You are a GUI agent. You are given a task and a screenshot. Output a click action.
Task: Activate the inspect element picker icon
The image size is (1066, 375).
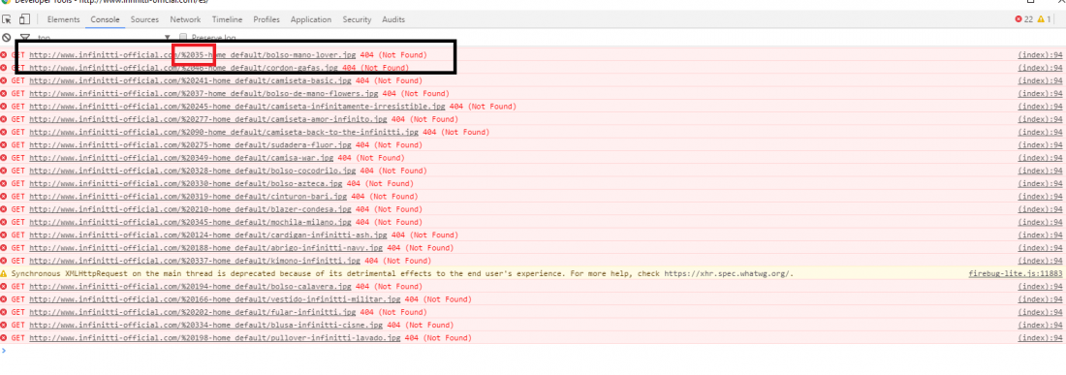[x=6, y=19]
